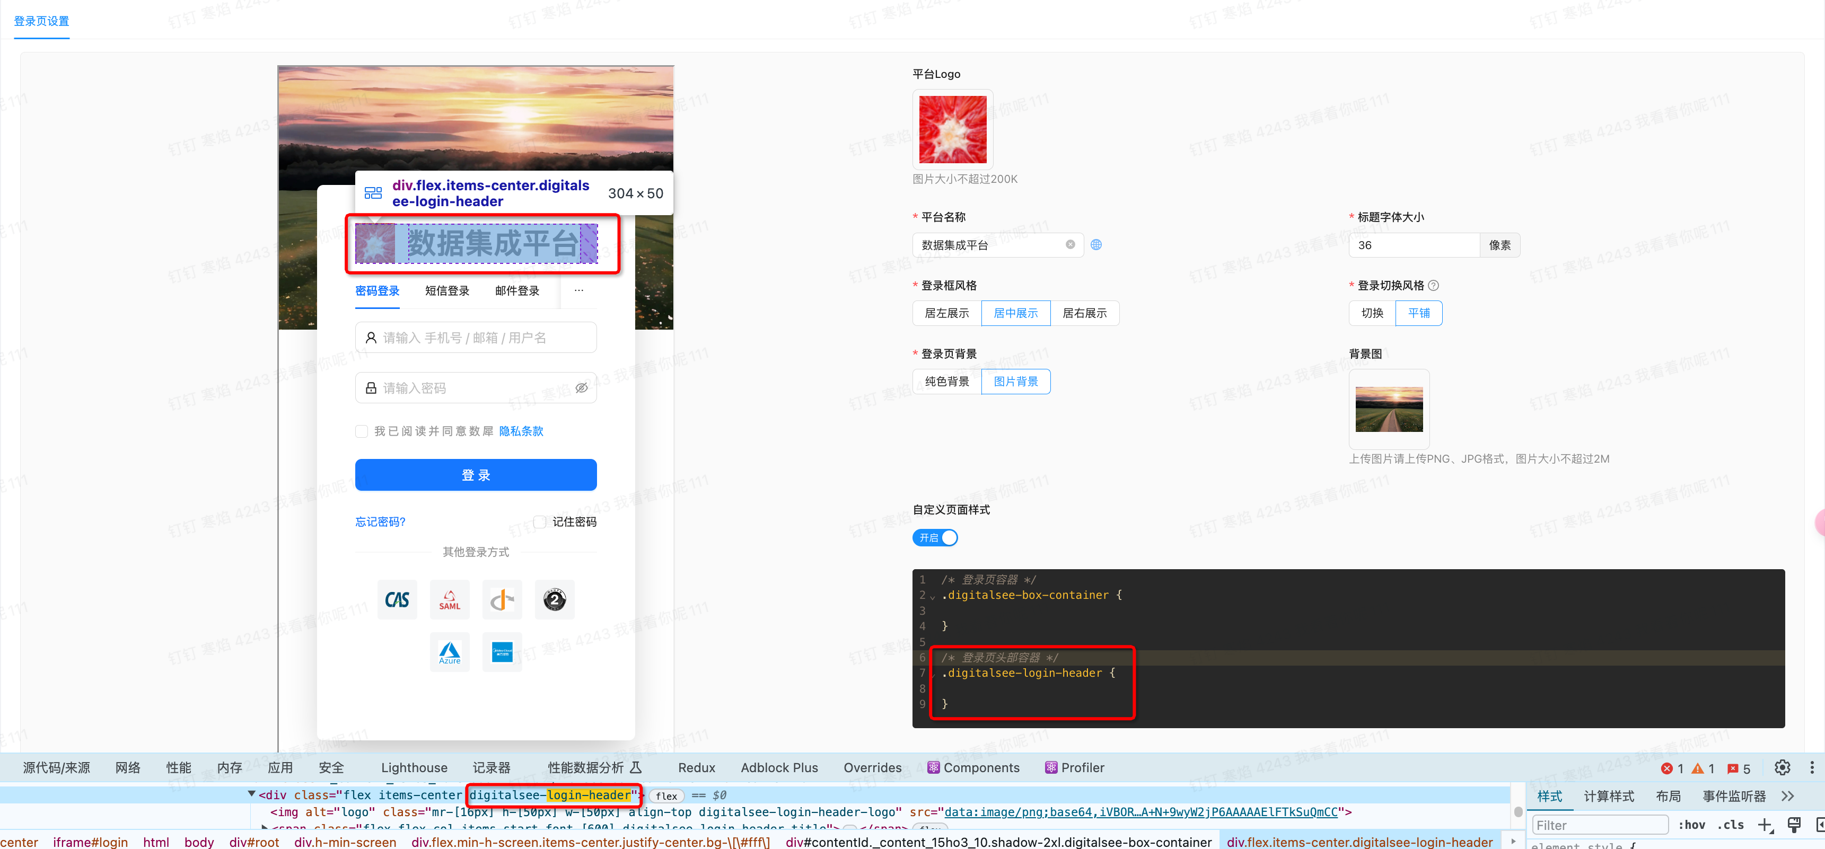Screen dimensions: 1825x849
Task: Switch to 短信登录 tab
Action: tap(447, 291)
